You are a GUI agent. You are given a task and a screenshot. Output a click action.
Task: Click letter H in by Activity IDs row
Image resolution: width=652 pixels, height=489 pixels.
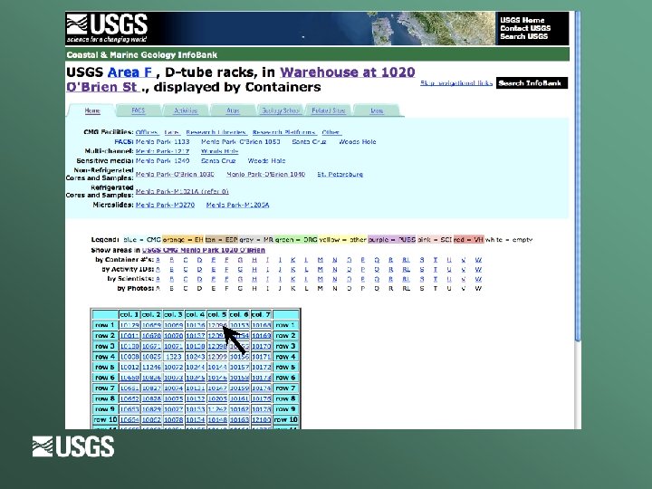click(x=254, y=270)
